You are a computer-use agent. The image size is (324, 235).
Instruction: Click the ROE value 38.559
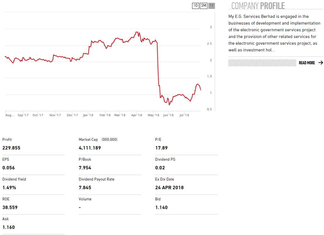[x=10, y=208]
